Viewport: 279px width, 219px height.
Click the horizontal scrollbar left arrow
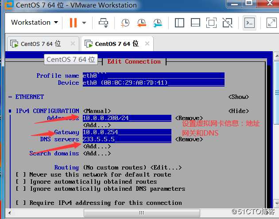[x=9, y=213]
